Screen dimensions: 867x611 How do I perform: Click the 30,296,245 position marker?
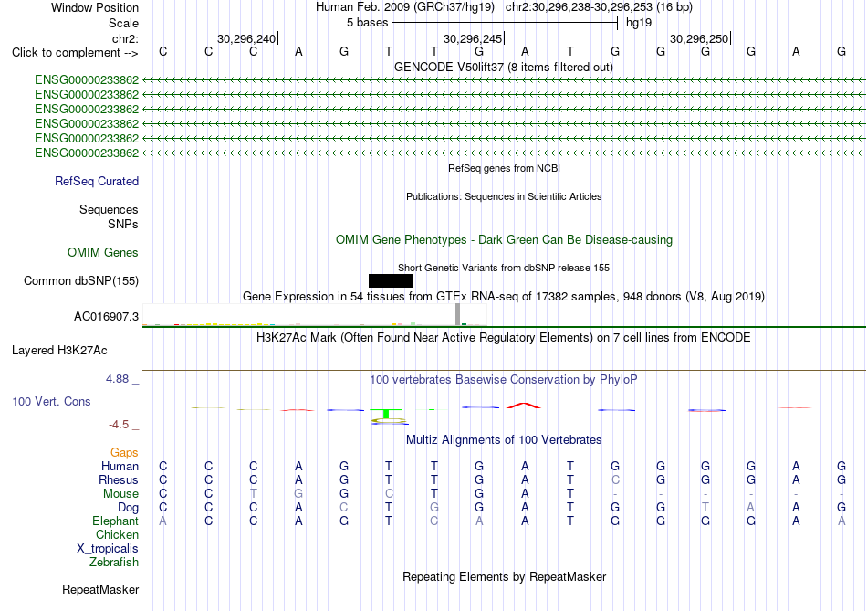click(x=474, y=38)
